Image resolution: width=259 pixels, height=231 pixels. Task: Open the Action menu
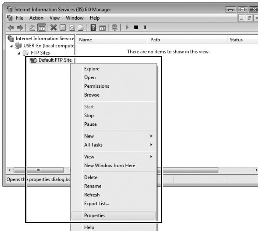pyautogui.click(x=36, y=18)
